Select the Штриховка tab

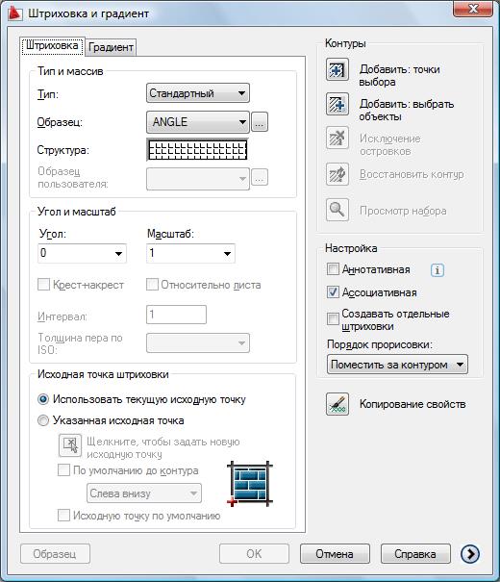pyautogui.click(x=52, y=45)
